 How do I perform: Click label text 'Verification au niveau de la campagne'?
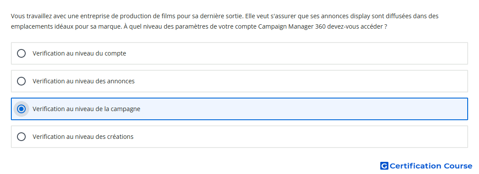click(x=87, y=109)
